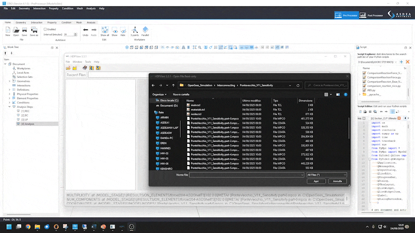Open the Windows Start menu
415x233 pixels.
[x=8, y=227]
